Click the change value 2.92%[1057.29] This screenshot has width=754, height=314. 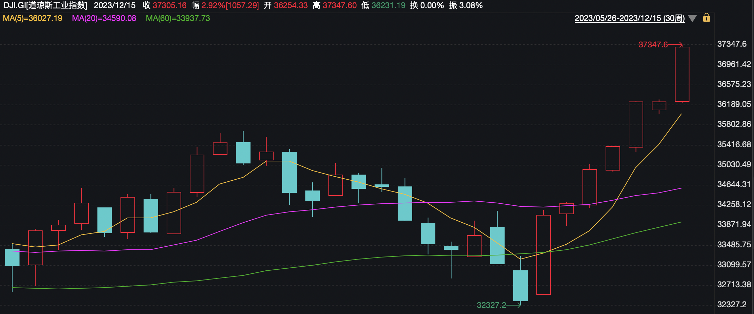pos(230,5)
